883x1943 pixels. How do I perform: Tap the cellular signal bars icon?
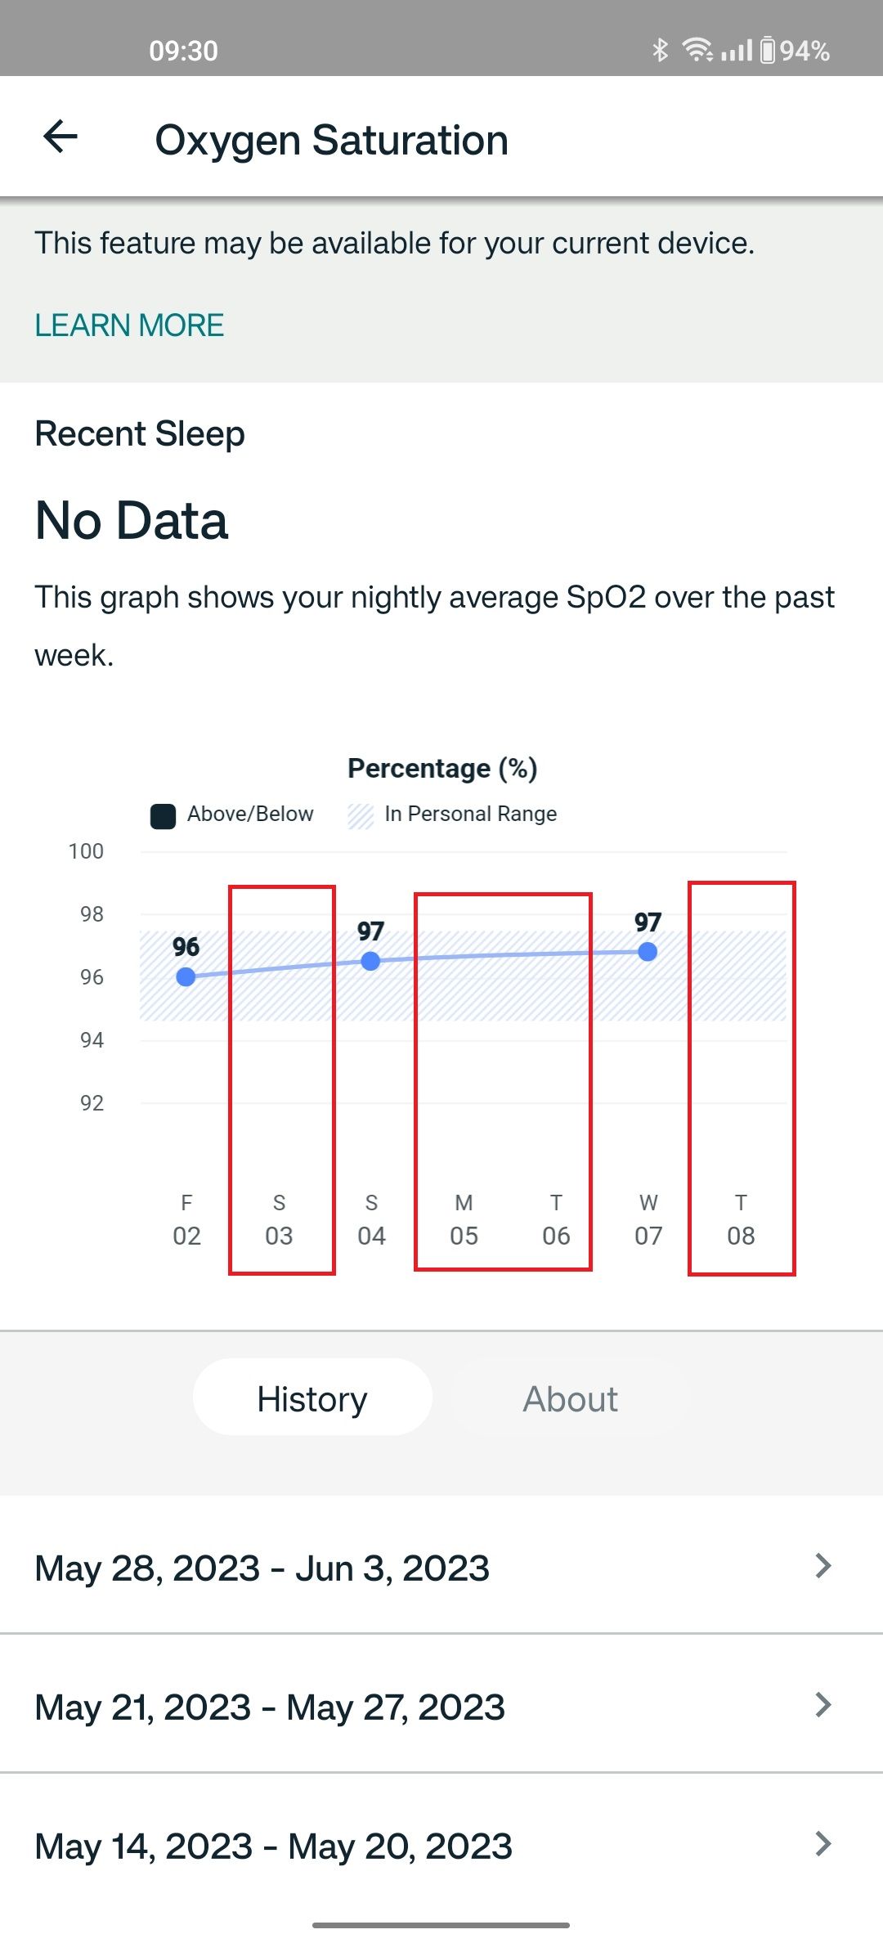737,51
